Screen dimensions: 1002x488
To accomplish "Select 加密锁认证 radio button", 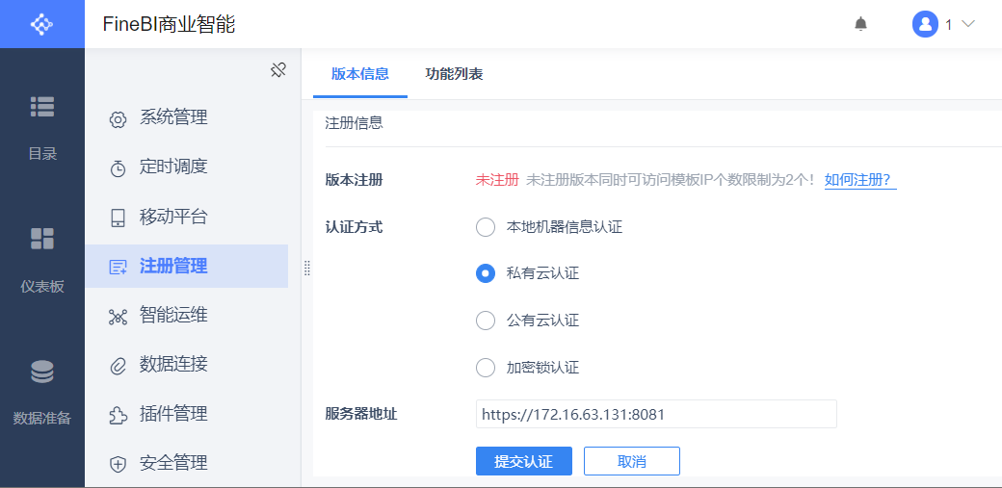I will pos(486,368).
